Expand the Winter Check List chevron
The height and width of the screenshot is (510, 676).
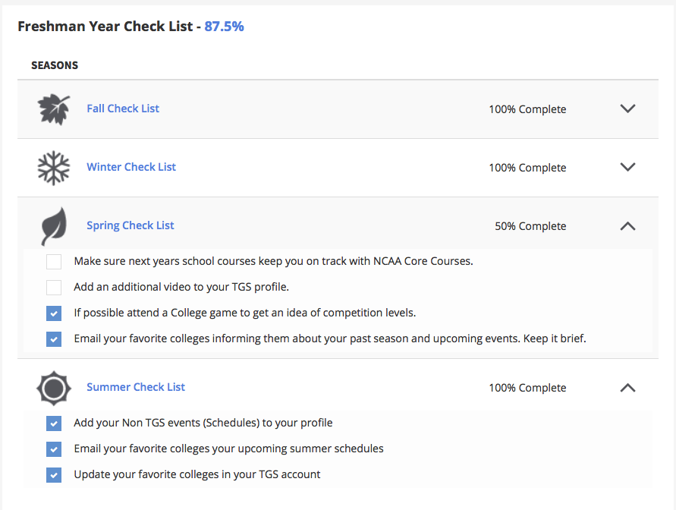coord(627,167)
